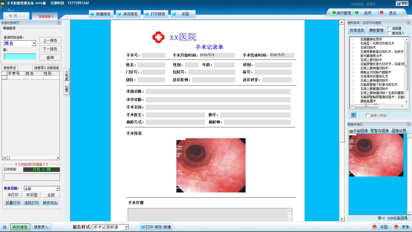
Task: Click the table's left scroll arrow
Action: [5, 158]
